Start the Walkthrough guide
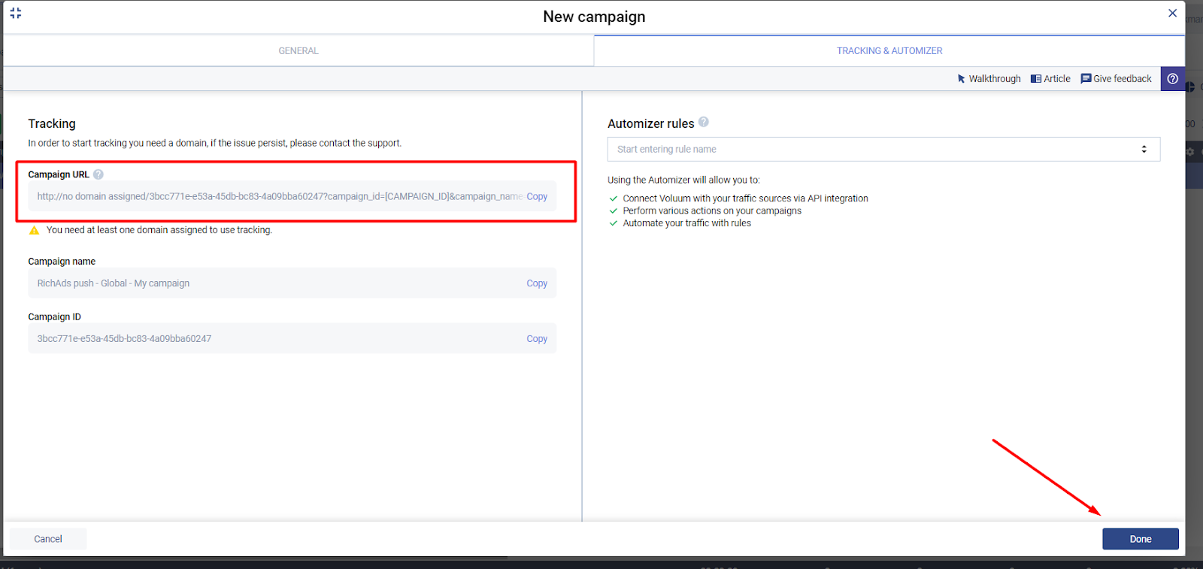The width and height of the screenshot is (1203, 569). (x=989, y=79)
